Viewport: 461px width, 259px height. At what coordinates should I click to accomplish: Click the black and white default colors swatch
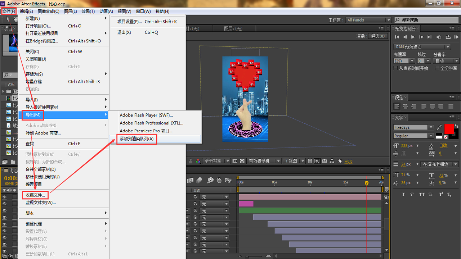pyautogui.click(x=439, y=136)
